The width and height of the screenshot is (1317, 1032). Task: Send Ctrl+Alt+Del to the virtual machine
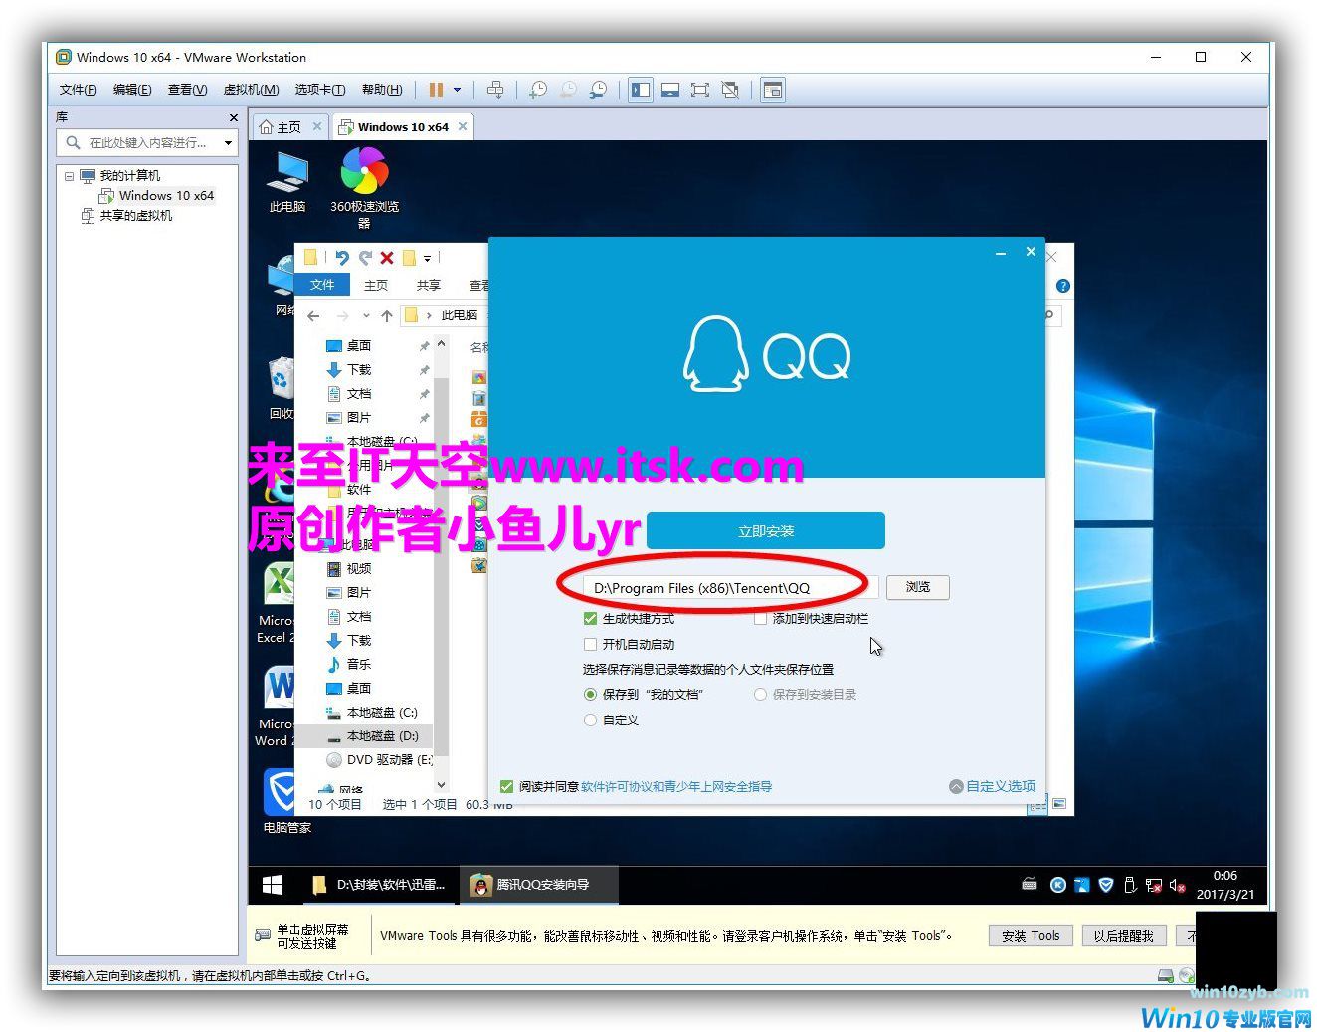495,90
